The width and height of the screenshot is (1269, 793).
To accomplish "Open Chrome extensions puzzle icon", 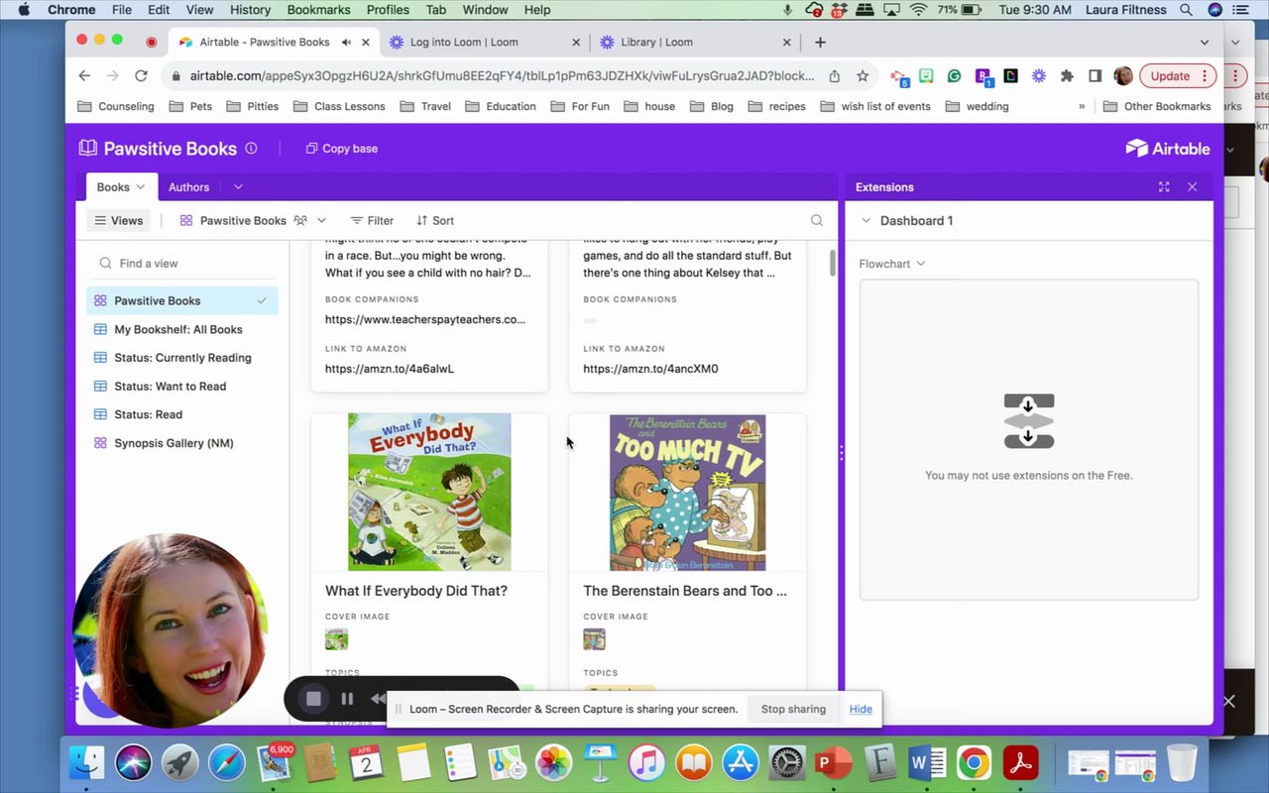I will pos(1067,76).
